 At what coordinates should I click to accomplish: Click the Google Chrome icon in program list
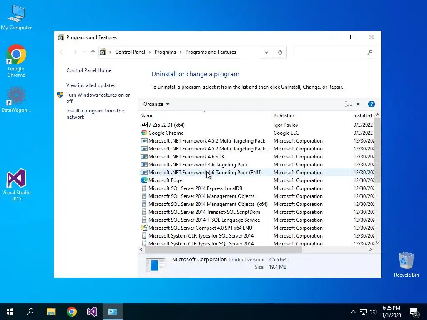[x=144, y=132]
